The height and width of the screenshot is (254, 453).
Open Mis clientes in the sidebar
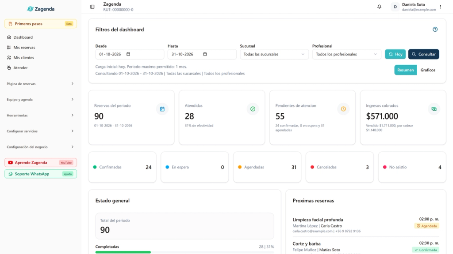coord(40,58)
